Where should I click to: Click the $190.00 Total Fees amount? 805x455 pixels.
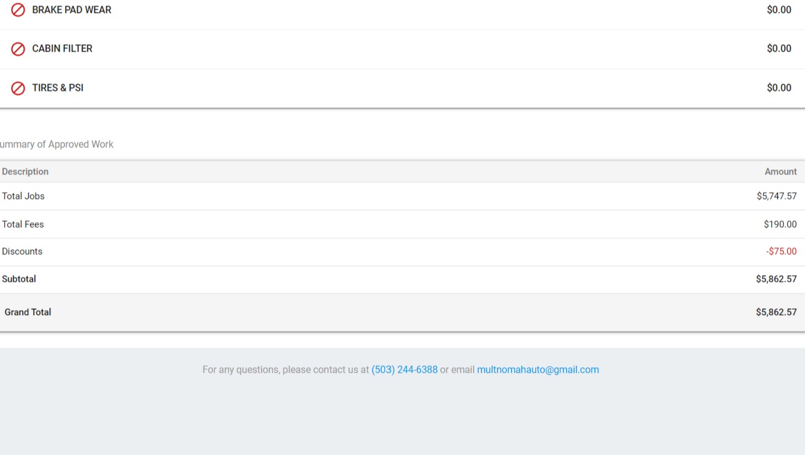(x=780, y=225)
